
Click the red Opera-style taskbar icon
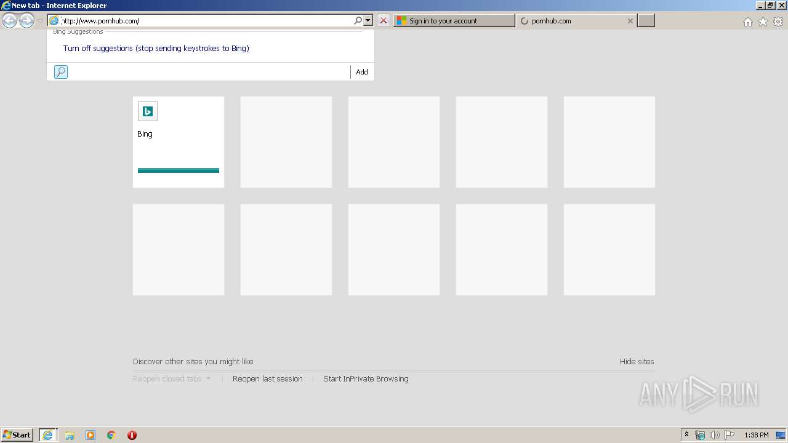(x=132, y=435)
